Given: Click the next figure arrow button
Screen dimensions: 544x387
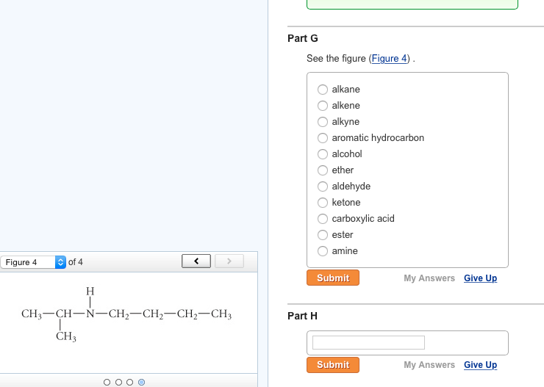Looking at the screenshot, I should (229, 261).
